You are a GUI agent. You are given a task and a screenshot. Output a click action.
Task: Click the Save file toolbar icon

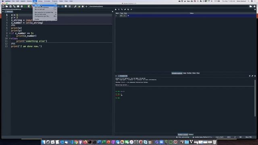click(x=10, y=6)
